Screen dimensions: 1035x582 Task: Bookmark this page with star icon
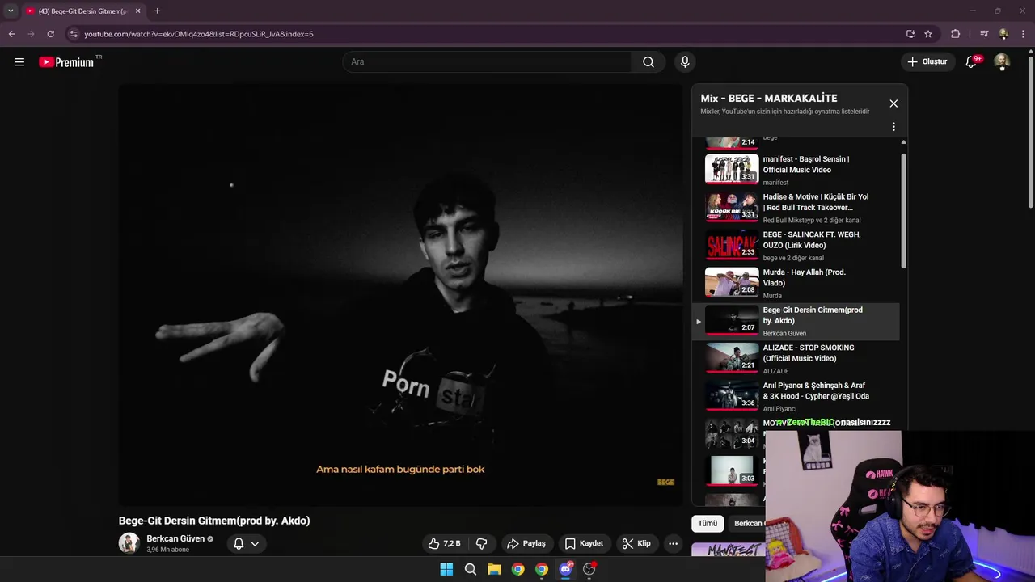point(928,34)
